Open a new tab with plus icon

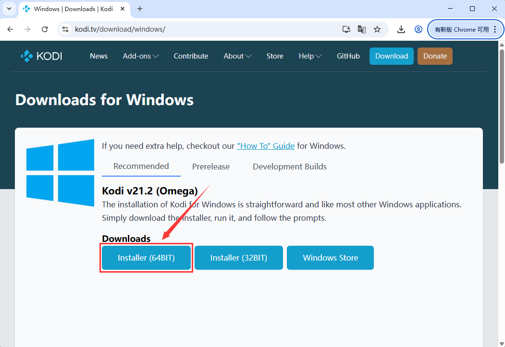click(x=140, y=9)
